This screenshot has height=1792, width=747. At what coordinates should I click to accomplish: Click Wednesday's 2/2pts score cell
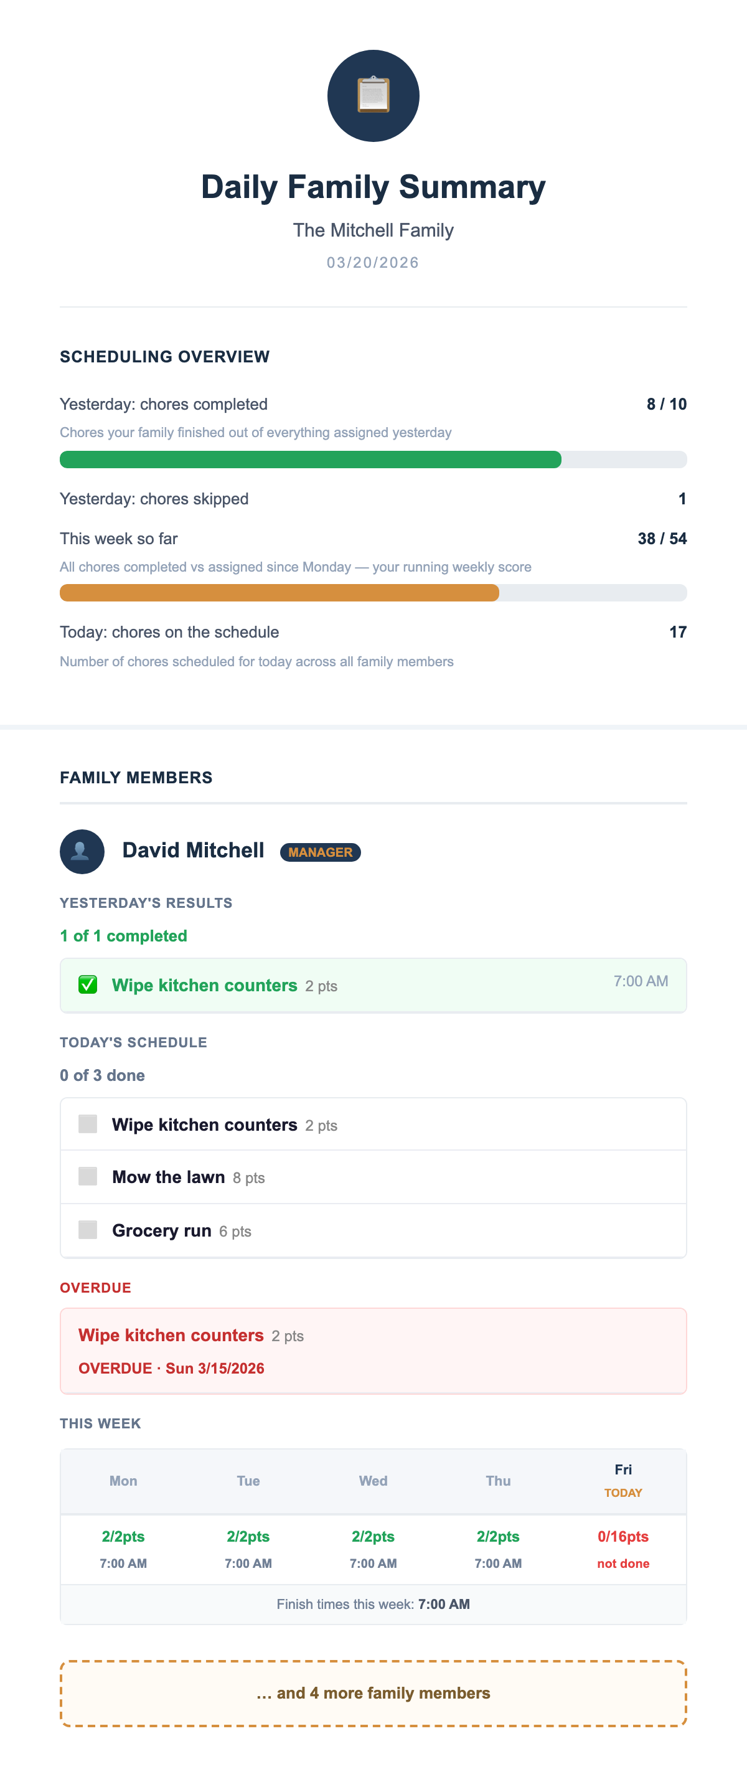coord(374,1549)
